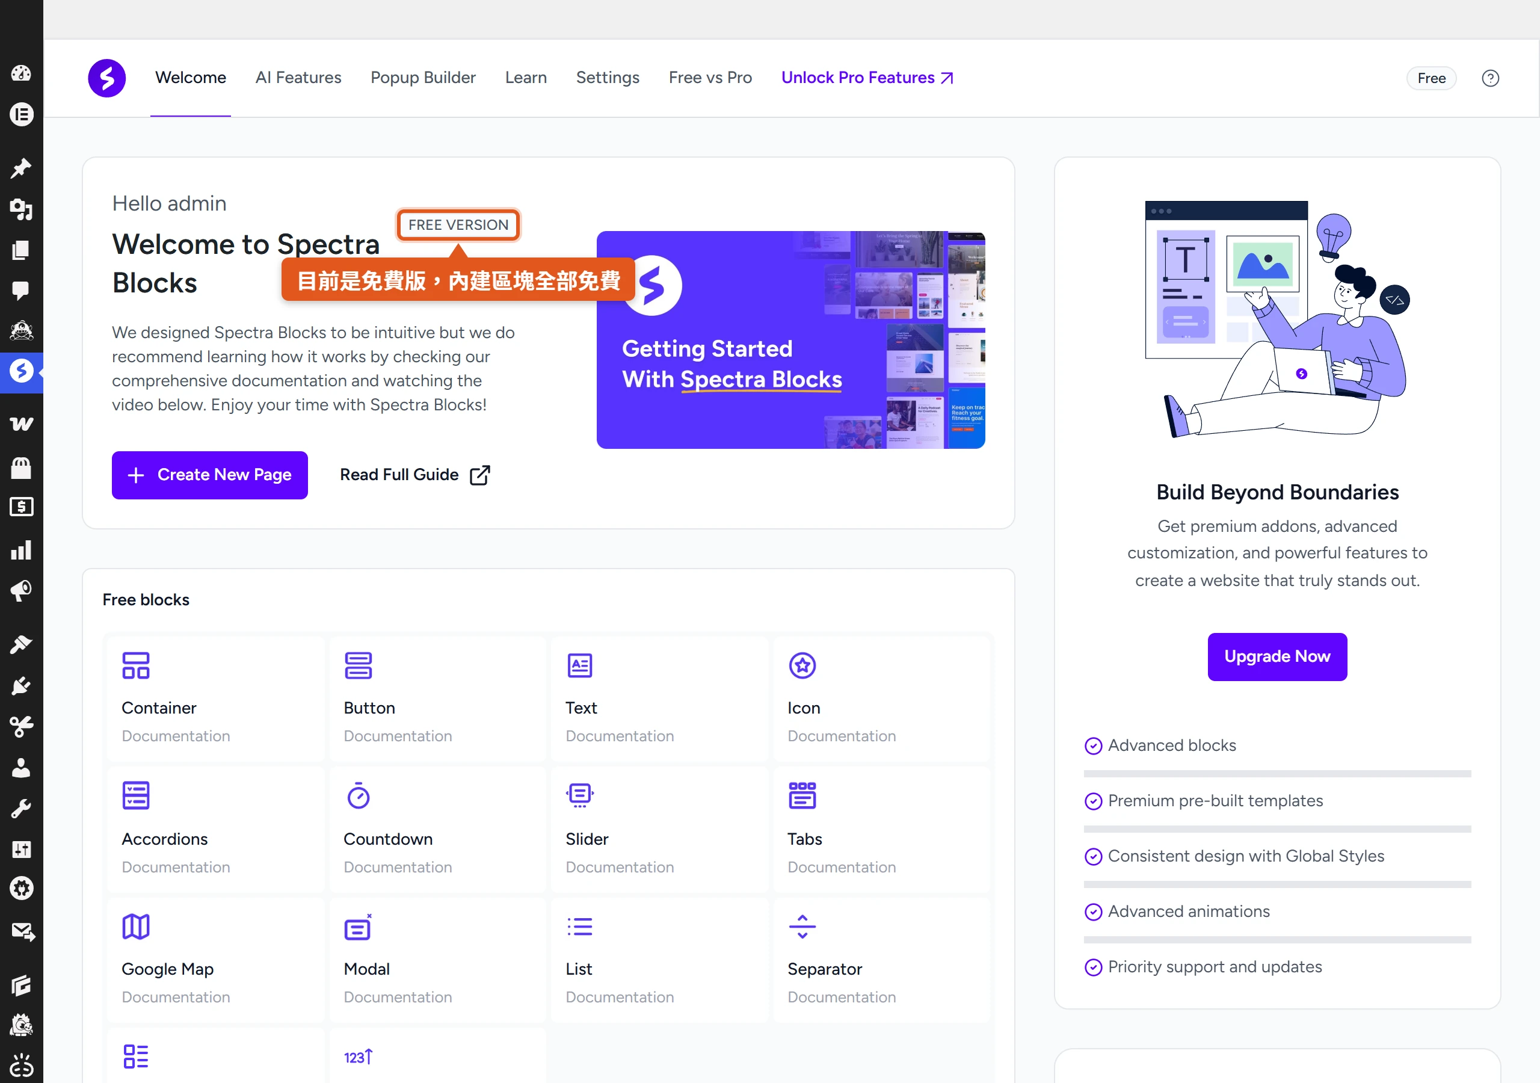Select the Spectra sidebar icon

(x=21, y=371)
